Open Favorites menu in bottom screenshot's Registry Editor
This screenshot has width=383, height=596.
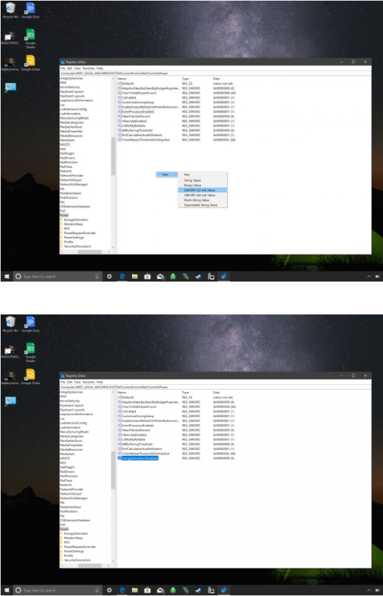point(89,382)
